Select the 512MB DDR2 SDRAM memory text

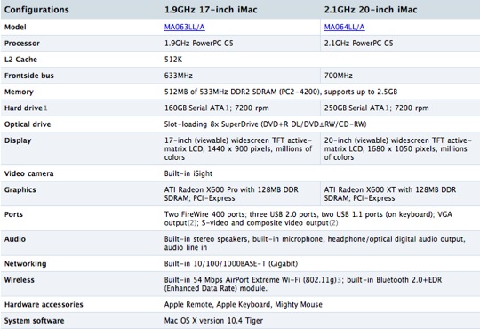[x=281, y=92]
